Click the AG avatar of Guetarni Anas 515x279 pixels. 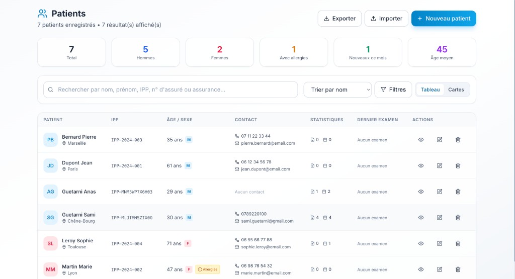click(51, 192)
